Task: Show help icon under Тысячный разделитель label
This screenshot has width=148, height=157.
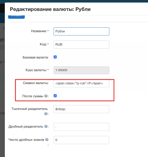Action: pos(46,114)
